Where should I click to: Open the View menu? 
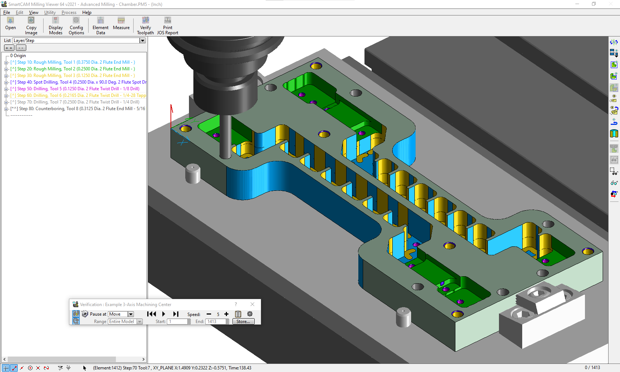tap(34, 13)
